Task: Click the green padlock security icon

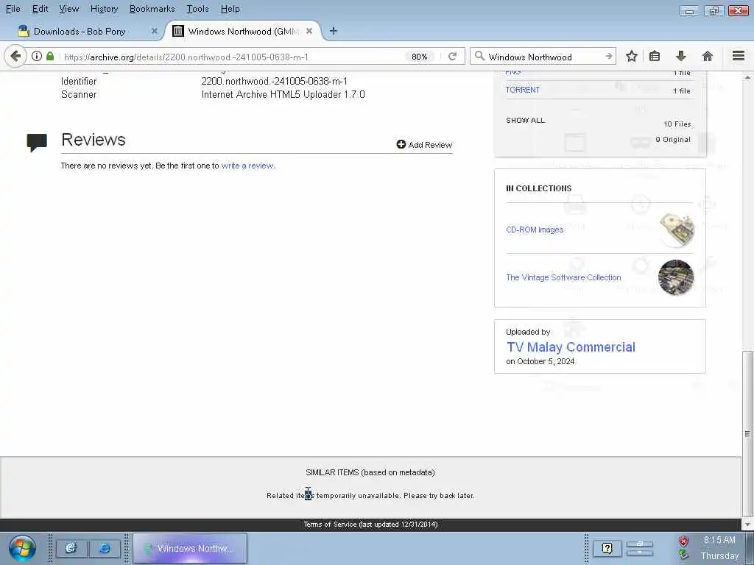Action: pos(50,56)
